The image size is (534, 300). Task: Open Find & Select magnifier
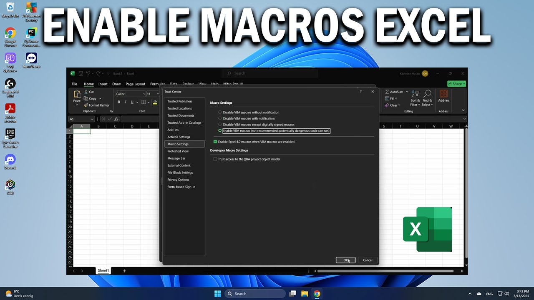click(427, 98)
